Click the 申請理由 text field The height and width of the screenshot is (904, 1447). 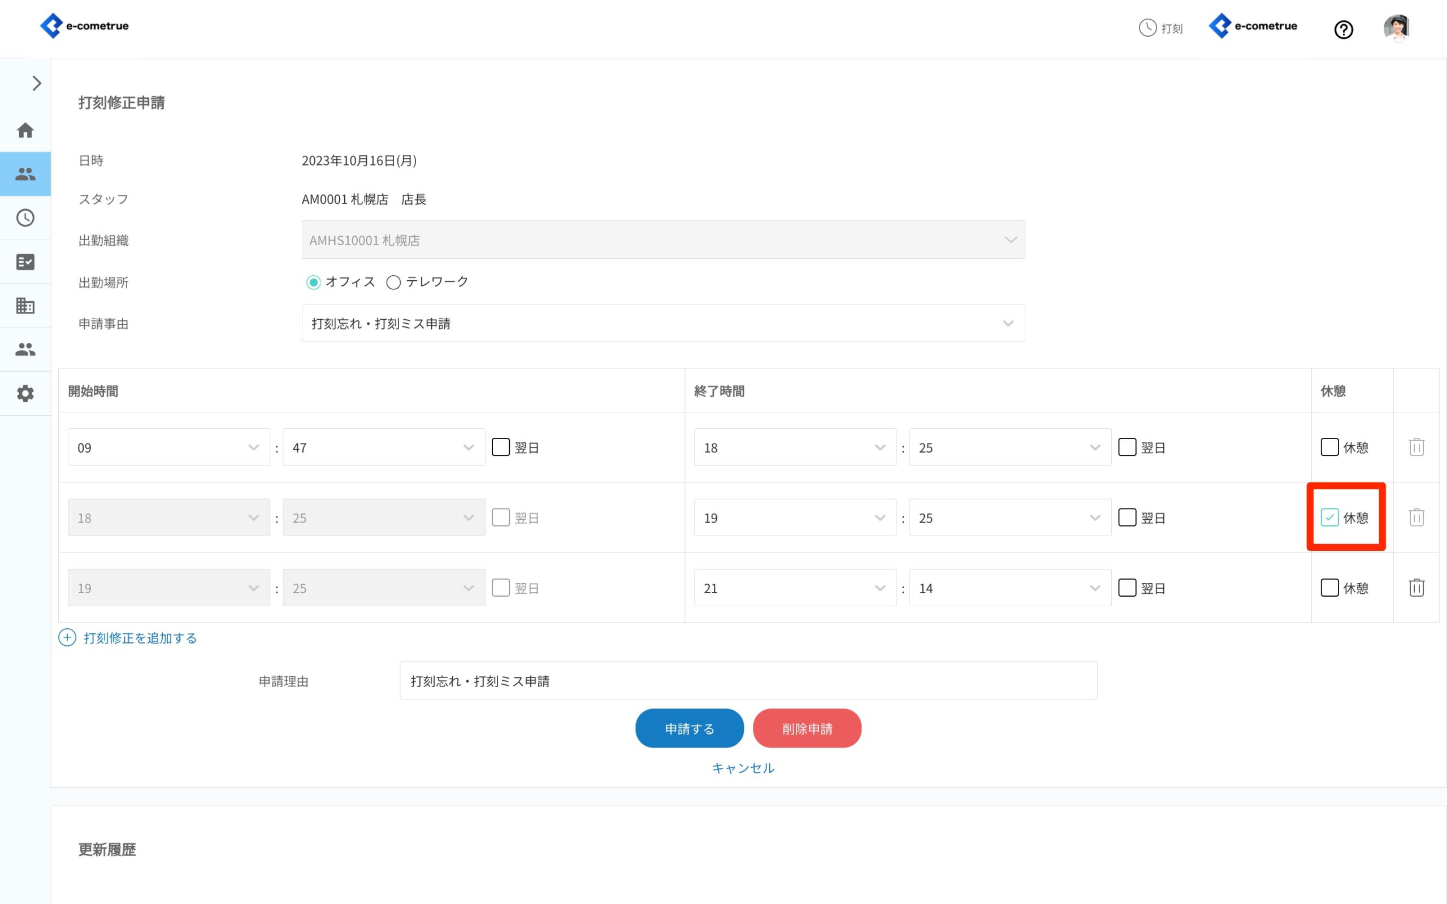[747, 680]
